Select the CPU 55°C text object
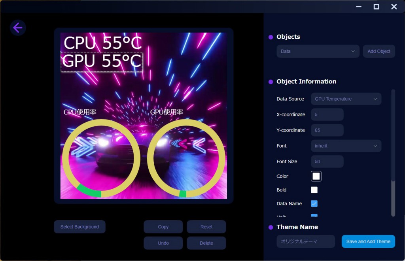This screenshot has width=405, height=261. [102, 43]
